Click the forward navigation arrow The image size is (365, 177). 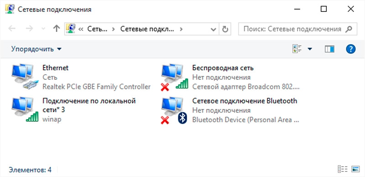click(x=29, y=29)
